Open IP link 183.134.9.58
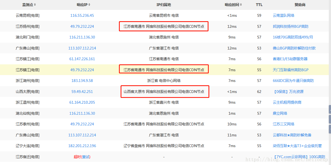 [82, 81]
